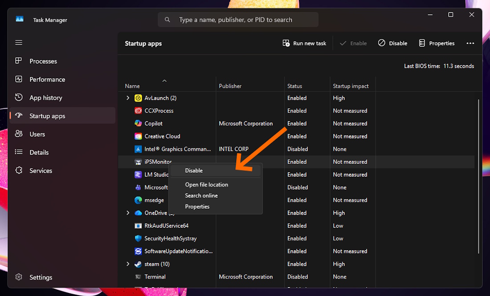
Task: Select the Startup apps page
Action: click(x=62, y=116)
